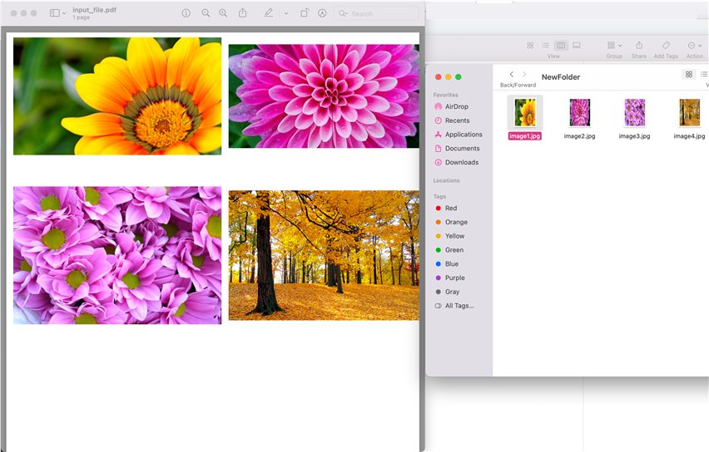Select Applications in Finder sidebar
Image resolution: width=709 pixels, height=452 pixels.
click(464, 135)
